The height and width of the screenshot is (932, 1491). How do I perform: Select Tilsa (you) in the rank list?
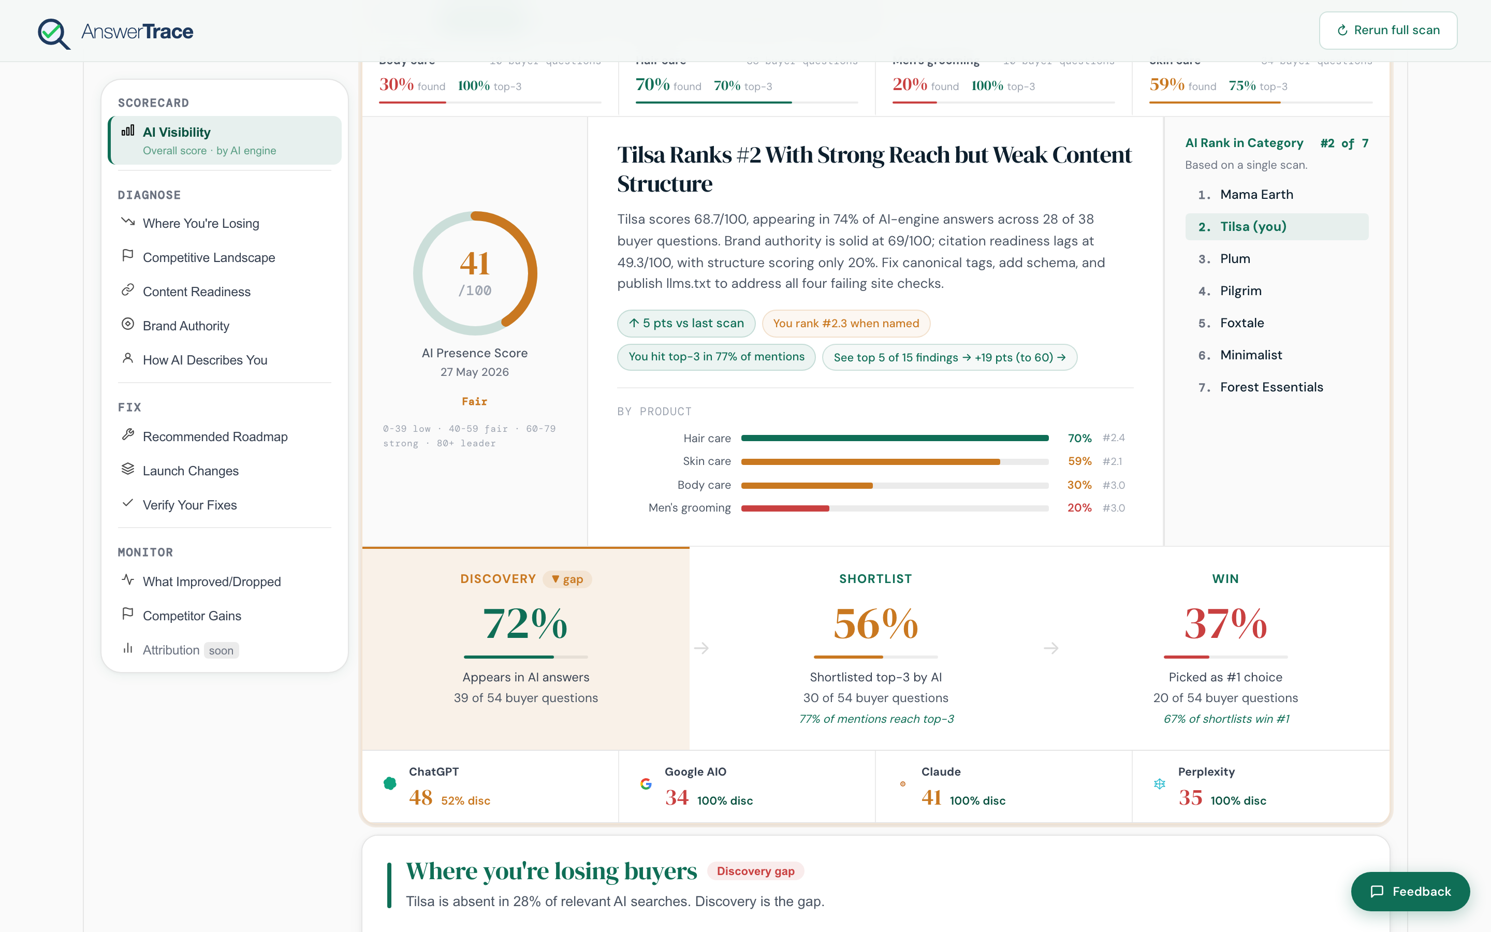click(1277, 227)
